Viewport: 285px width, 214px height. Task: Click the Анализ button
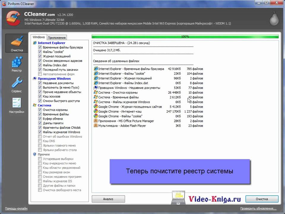point(108,199)
